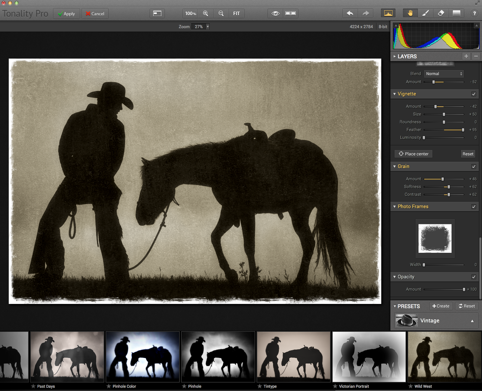
Task: Click the presets Reset button
Action: point(466,306)
